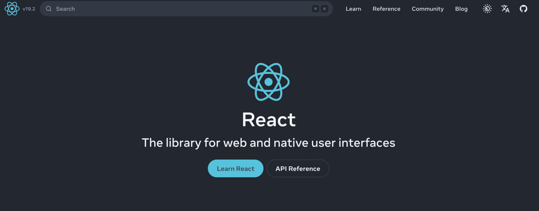Click the API Reference button
Screen dimensions: 539x211
pos(298,168)
